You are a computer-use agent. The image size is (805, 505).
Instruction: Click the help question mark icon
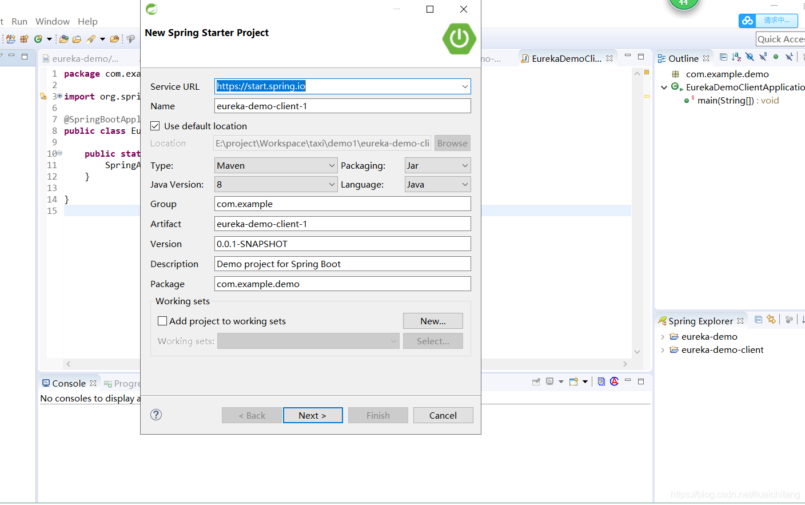point(156,415)
